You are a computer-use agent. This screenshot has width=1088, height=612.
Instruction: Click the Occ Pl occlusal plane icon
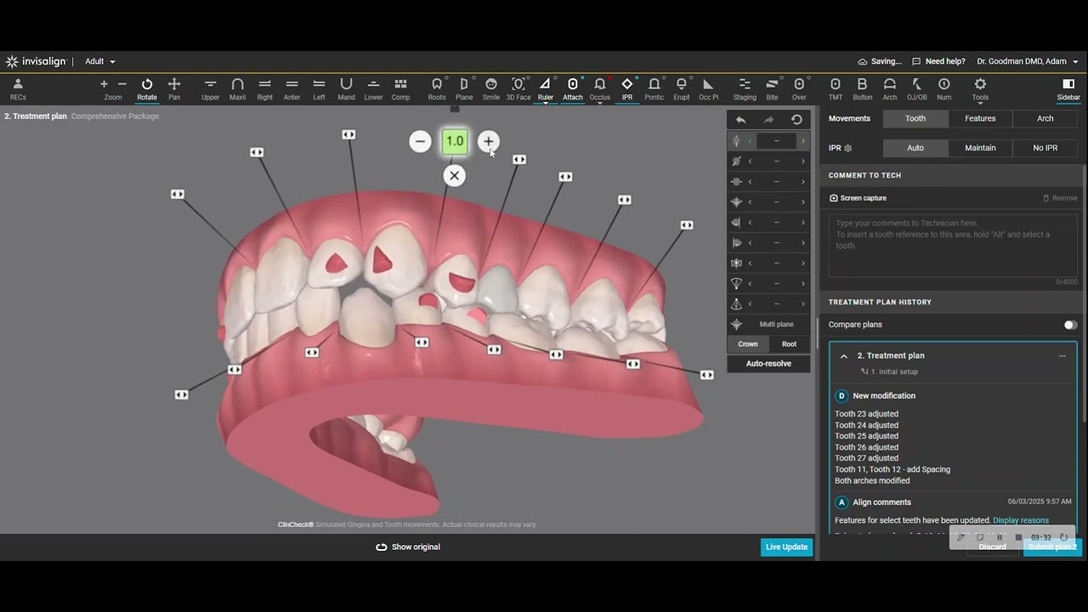pos(709,88)
